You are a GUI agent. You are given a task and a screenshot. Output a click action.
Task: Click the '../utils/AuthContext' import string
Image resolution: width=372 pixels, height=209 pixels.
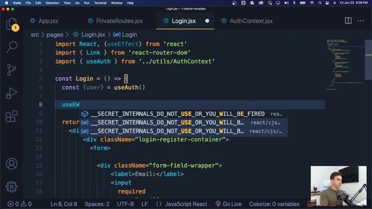click(177, 62)
